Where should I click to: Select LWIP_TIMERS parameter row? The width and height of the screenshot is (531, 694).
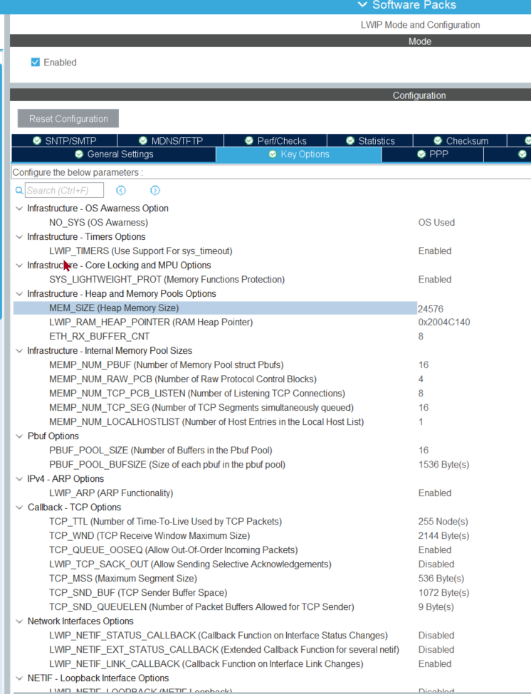tap(141, 251)
